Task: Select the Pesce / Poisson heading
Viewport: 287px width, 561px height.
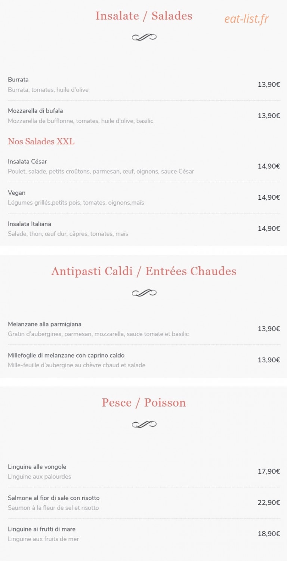Action: tap(144, 403)
